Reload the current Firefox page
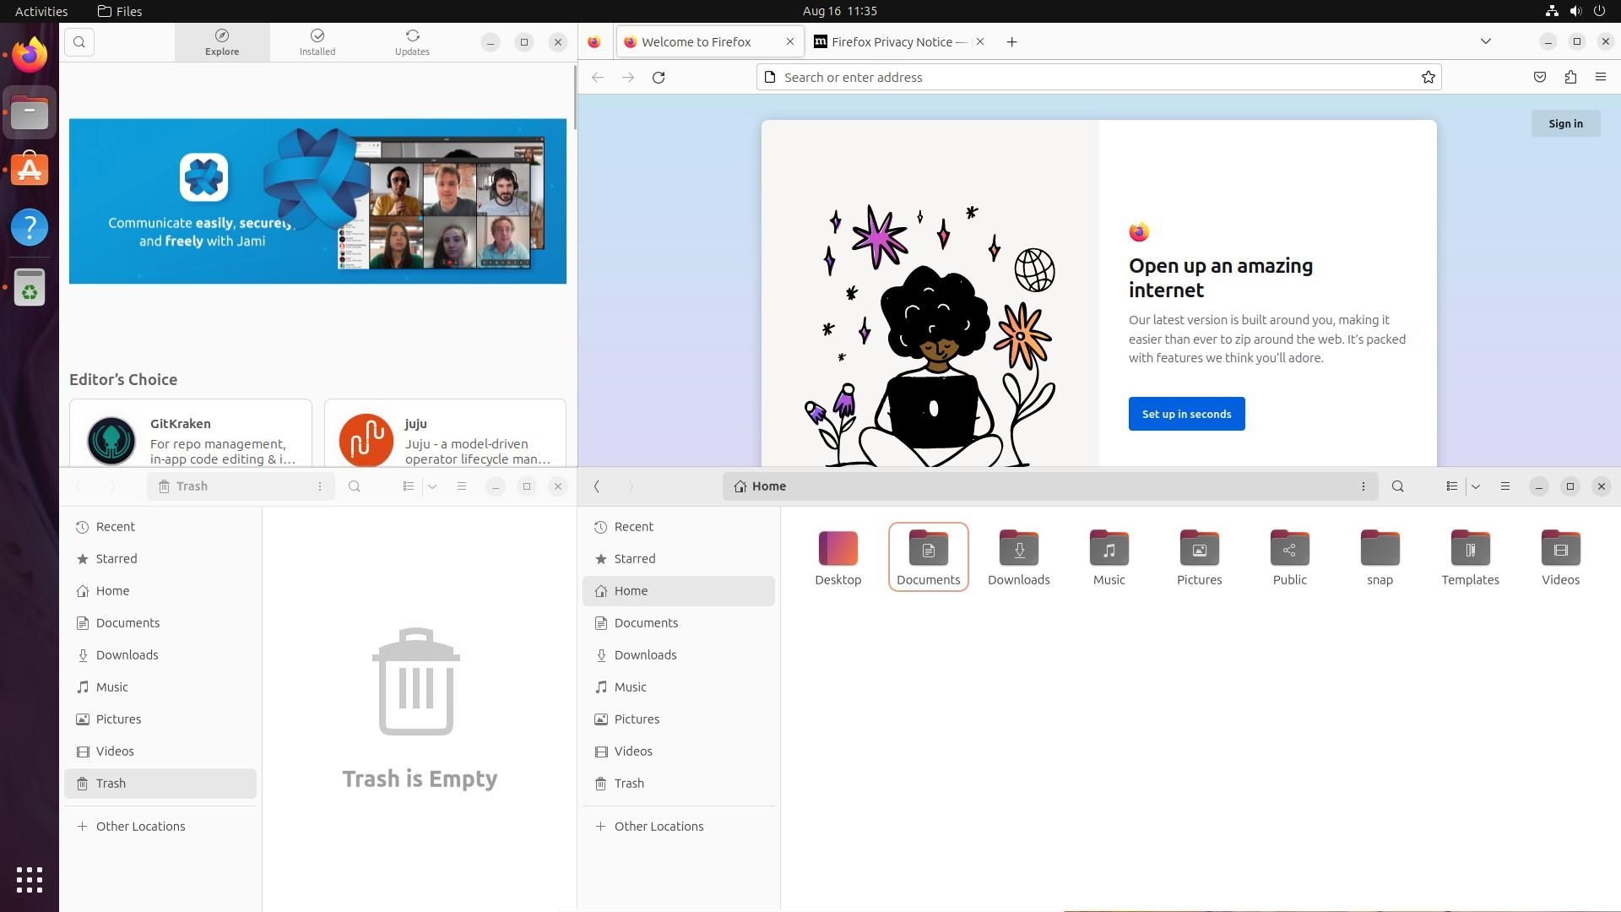The width and height of the screenshot is (1621, 912). point(659,77)
